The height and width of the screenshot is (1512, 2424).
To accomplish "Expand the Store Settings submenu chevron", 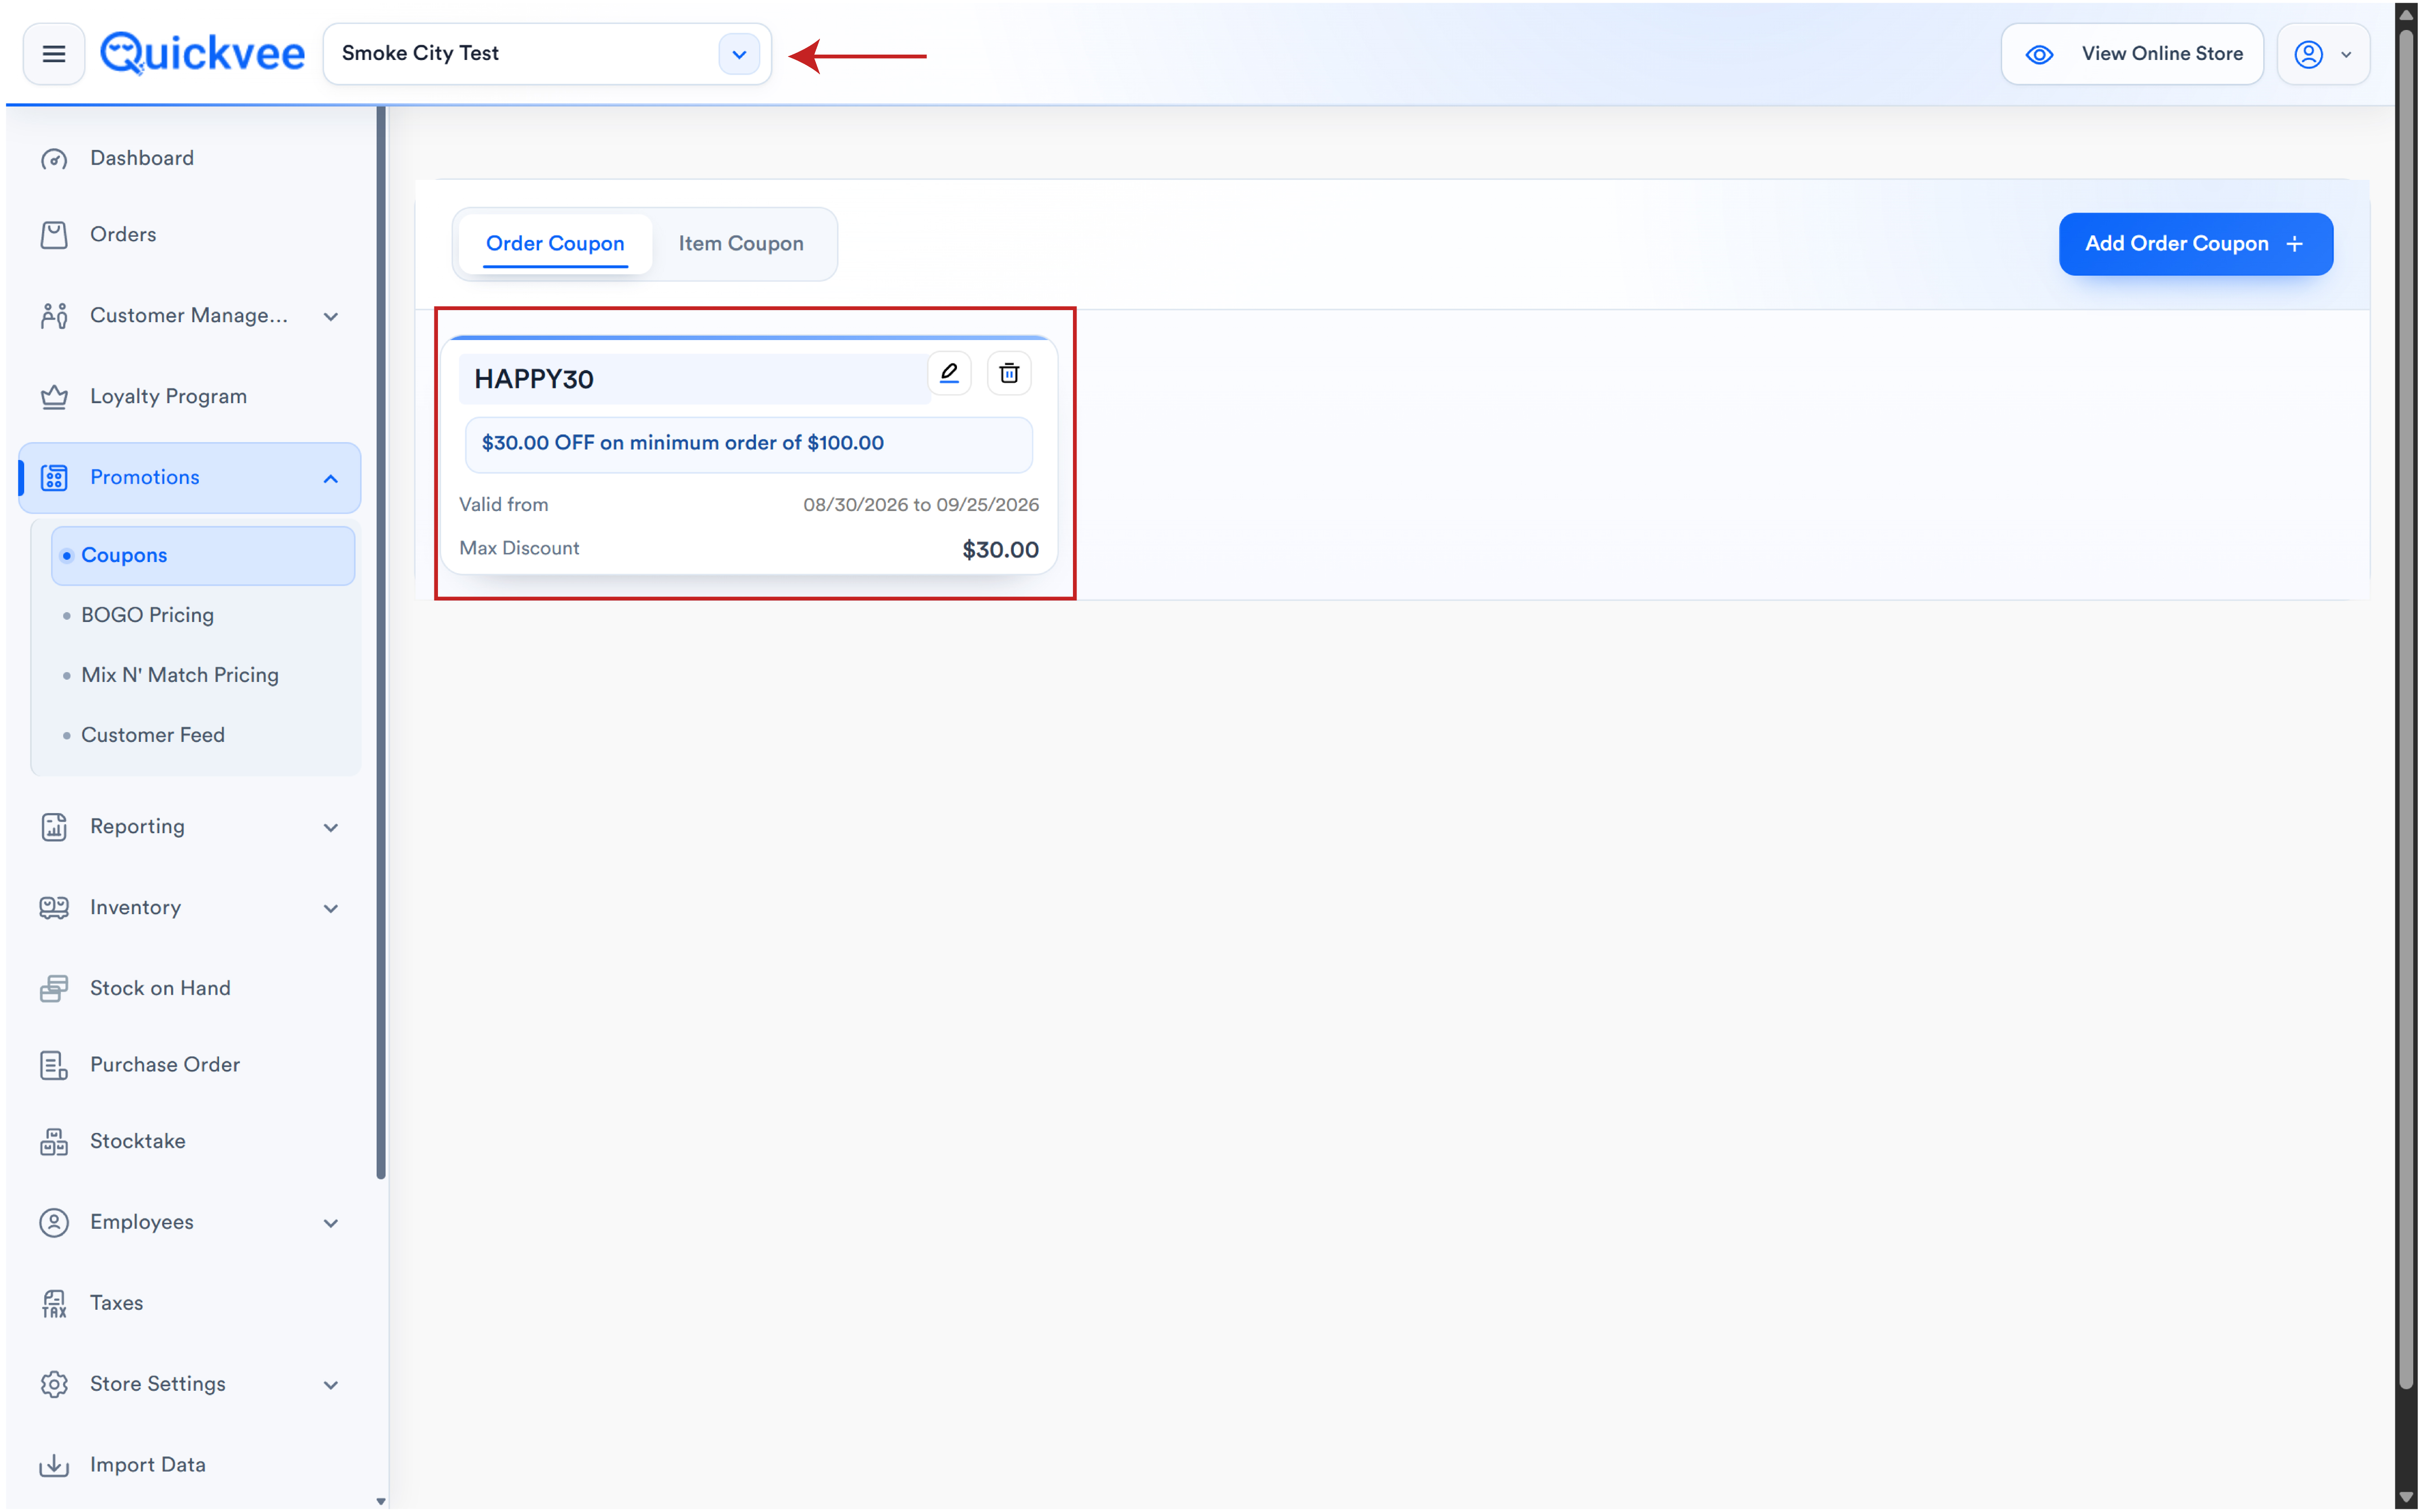I will tap(330, 1386).
